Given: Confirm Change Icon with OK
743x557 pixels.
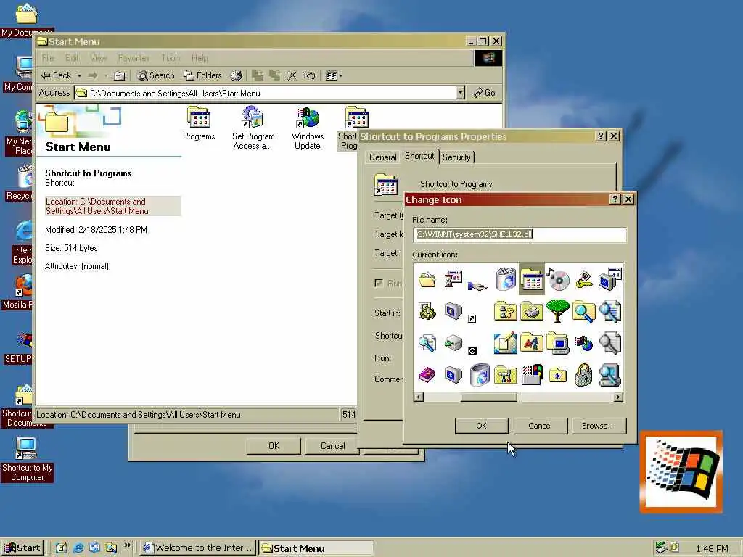Looking at the screenshot, I should coord(482,426).
